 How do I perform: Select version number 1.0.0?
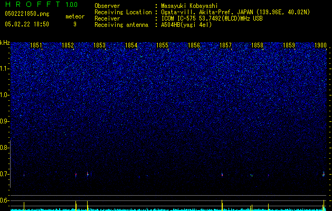71,4
